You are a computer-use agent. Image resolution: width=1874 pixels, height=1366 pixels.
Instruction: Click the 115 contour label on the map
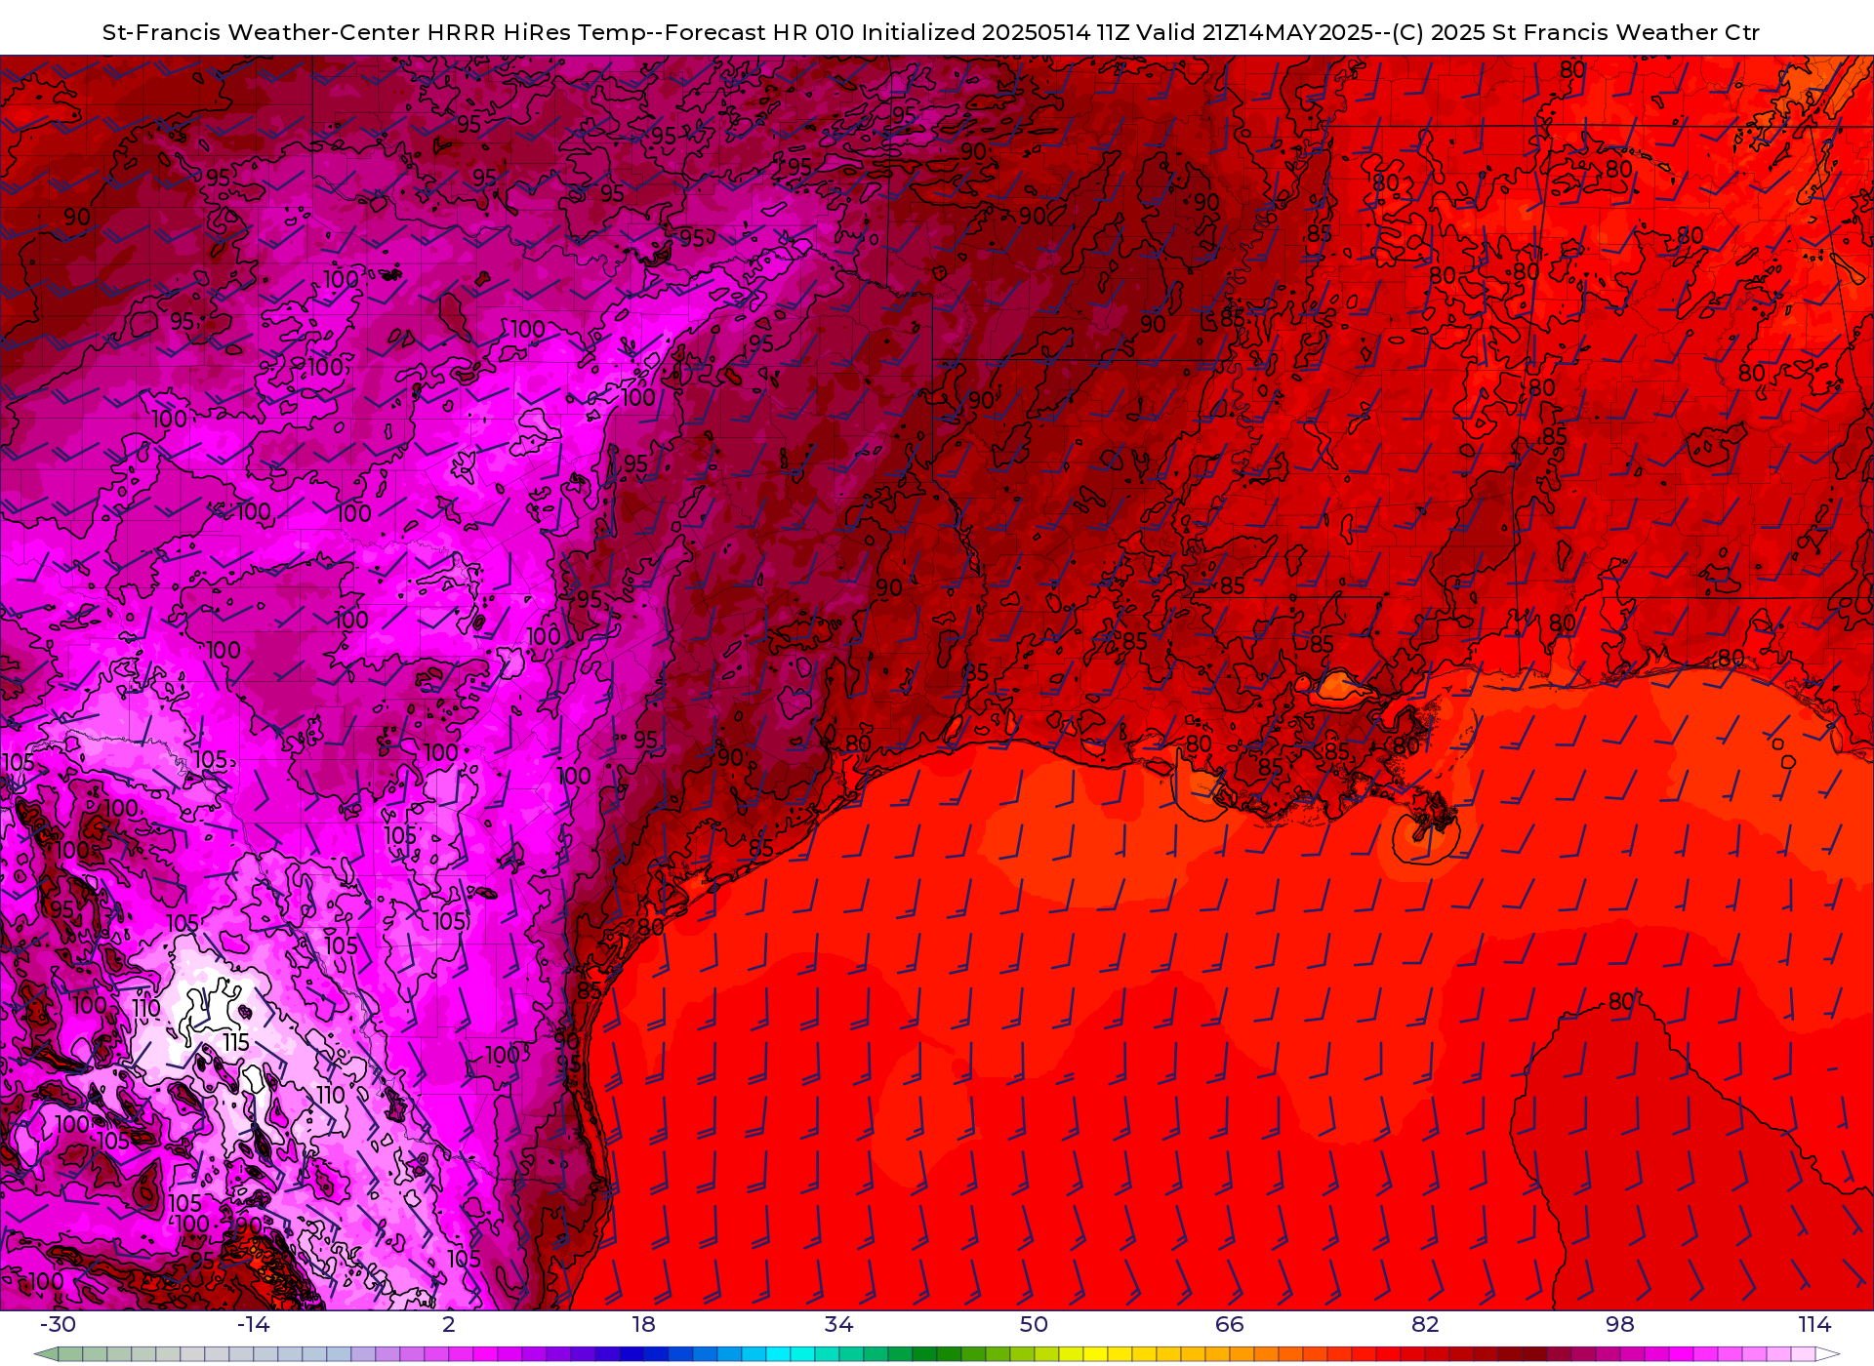click(236, 1042)
